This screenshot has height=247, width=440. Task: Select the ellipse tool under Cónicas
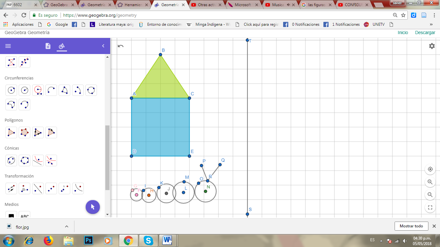pos(11,160)
